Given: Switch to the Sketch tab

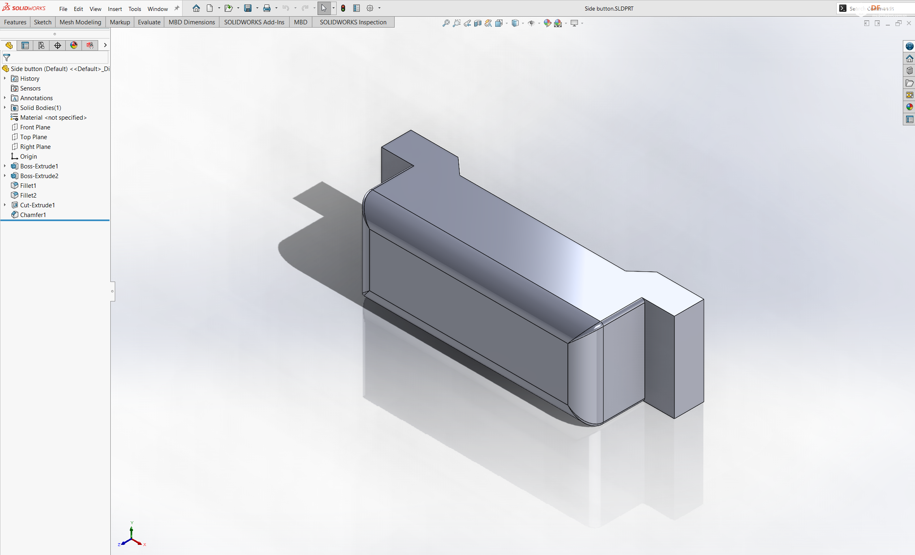Looking at the screenshot, I should [43, 22].
